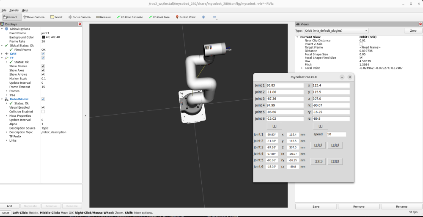Pick the Measure tool
Viewport: 423px width, 217px height.
pos(103,17)
